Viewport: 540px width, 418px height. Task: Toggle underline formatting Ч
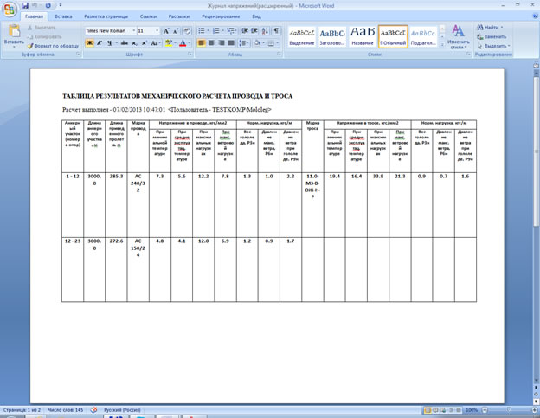coord(110,43)
